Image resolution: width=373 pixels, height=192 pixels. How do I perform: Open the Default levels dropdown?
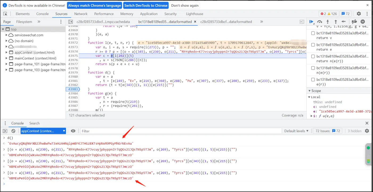point(296,131)
